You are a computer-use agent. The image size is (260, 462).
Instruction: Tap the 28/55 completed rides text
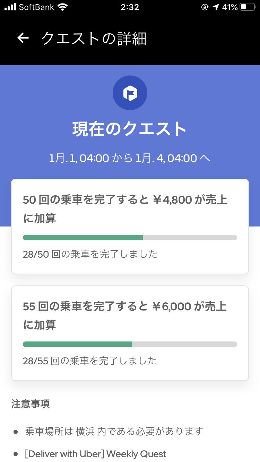[90, 361]
